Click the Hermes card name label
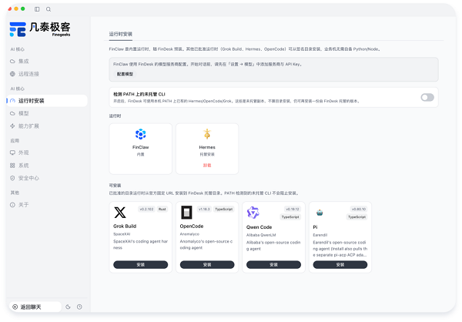Viewport: 462px width, 322px height. pyautogui.click(x=207, y=147)
